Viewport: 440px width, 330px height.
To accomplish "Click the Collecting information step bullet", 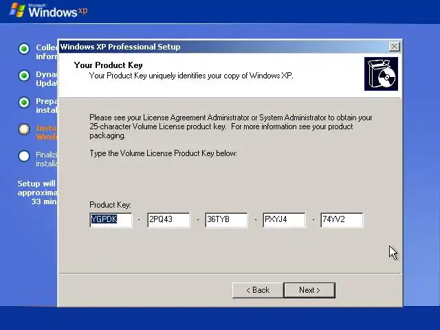I will pyautogui.click(x=24, y=49).
